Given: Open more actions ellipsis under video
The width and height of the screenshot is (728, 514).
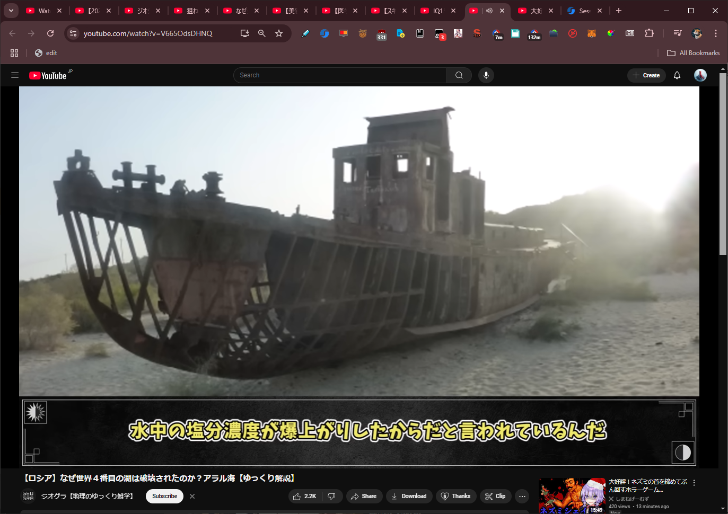Looking at the screenshot, I should [522, 497].
